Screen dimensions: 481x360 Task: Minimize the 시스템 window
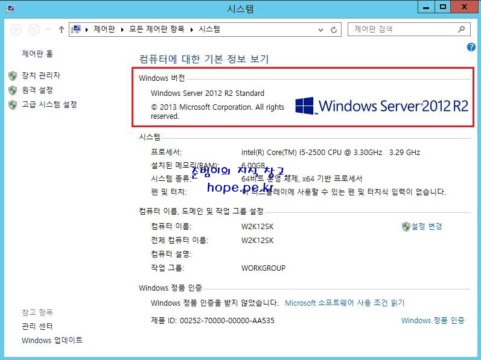426,7
